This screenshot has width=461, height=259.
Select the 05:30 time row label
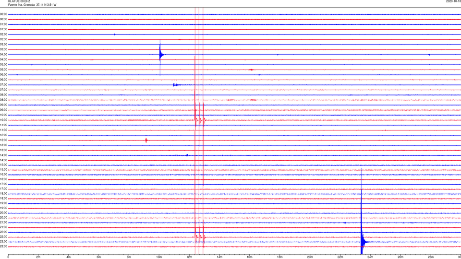3,70
